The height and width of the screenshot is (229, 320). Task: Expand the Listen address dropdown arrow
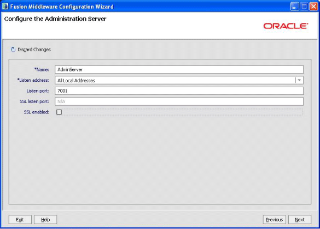(x=299, y=80)
